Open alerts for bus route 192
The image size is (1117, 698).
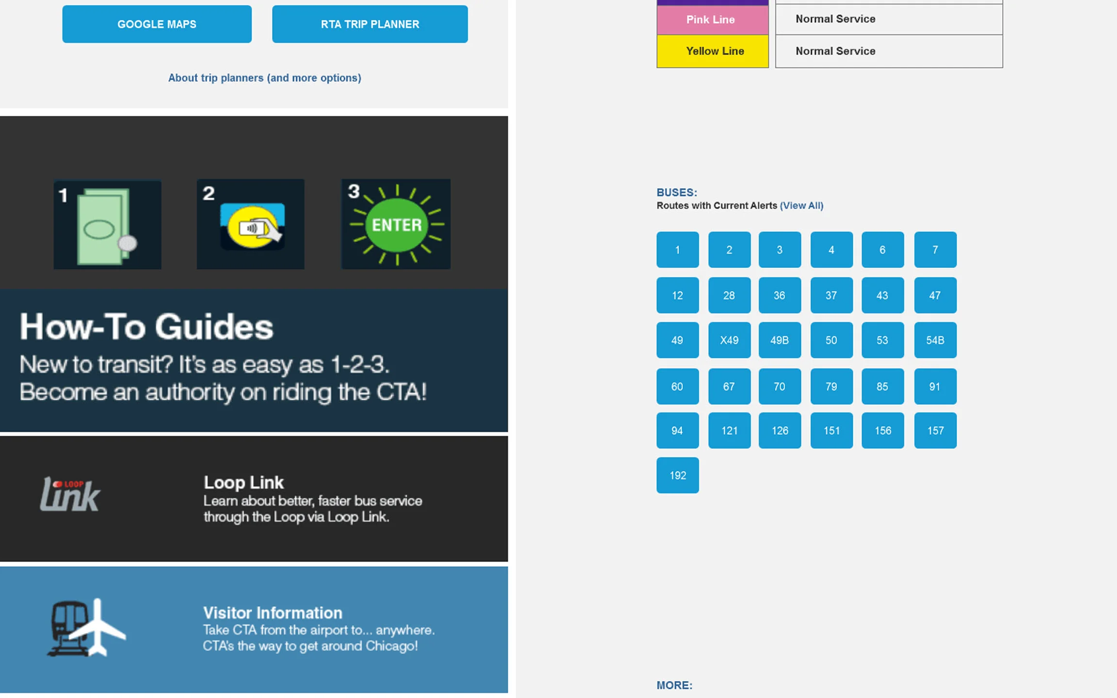point(677,476)
